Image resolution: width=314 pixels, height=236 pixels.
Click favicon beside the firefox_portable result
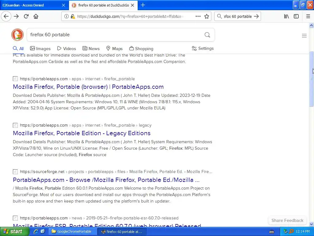pos(15,79)
